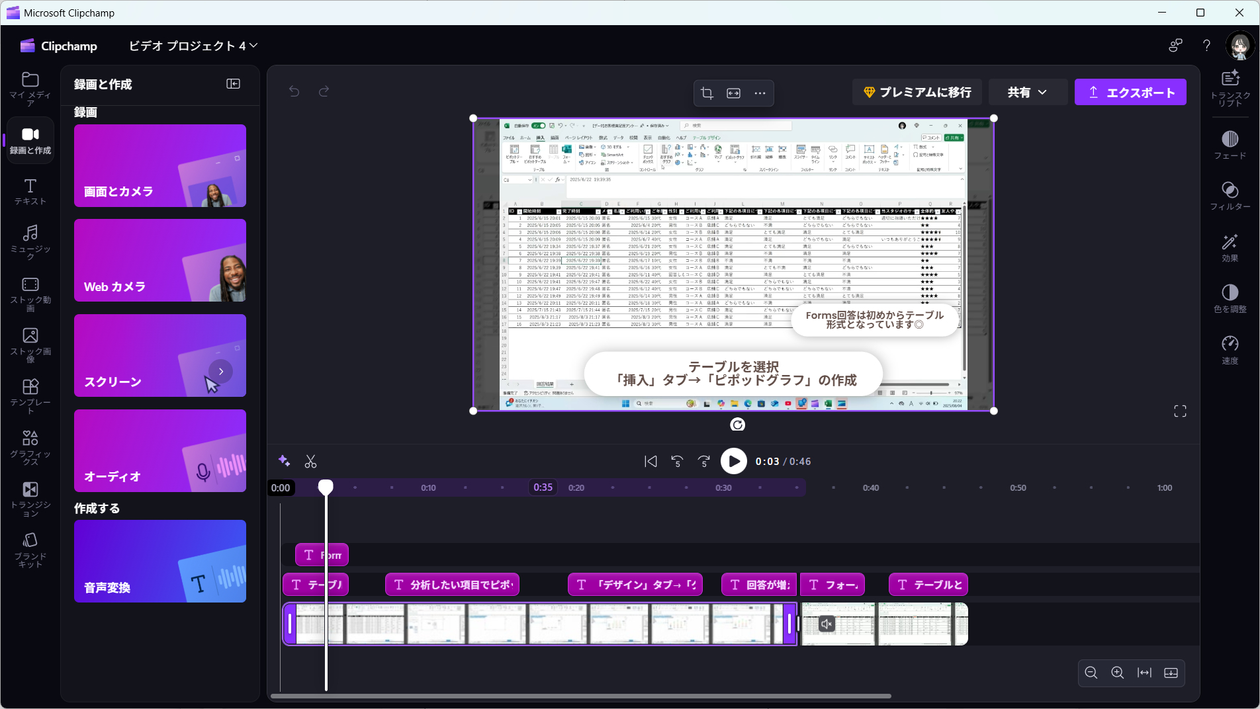Open the フィルター panel
This screenshot has height=709, width=1260.
[x=1230, y=196]
